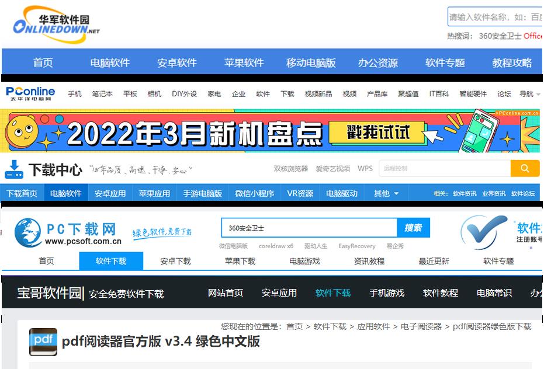Focus the 360安全卫士 search input

click(309, 228)
